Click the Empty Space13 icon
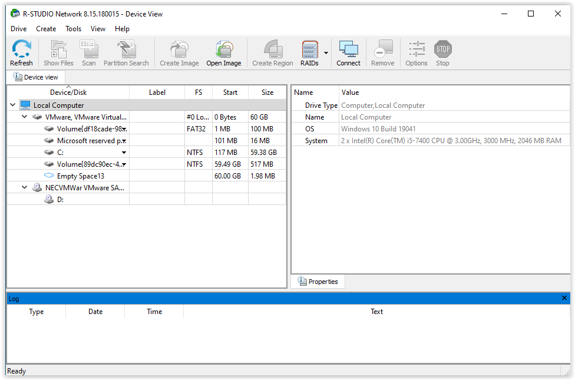575x380 pixels. tap(49, 176)
